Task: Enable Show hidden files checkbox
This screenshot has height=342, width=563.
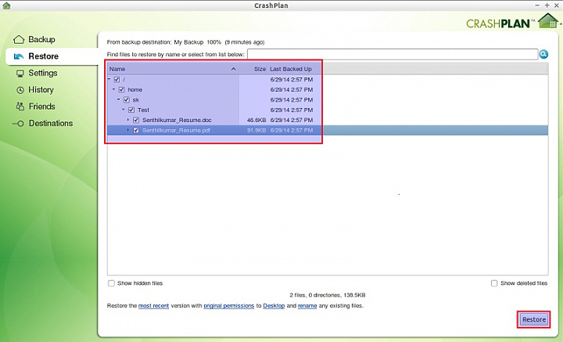Action: click(x=111, y=283)
